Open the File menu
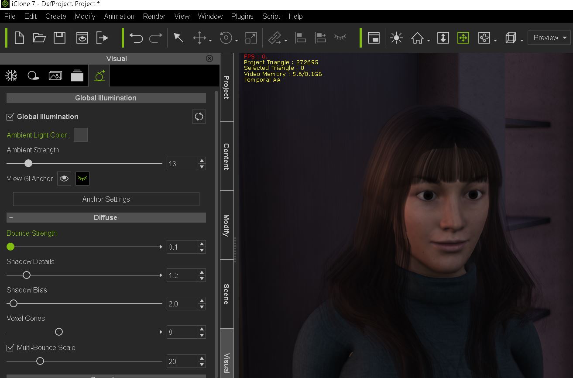 click(x=10, y=16)
